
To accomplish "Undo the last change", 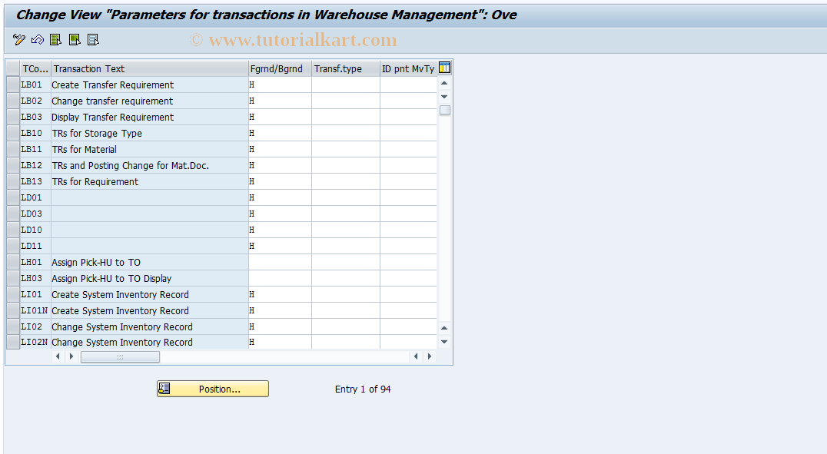I will pyautogui.click(x=37, y=39).
